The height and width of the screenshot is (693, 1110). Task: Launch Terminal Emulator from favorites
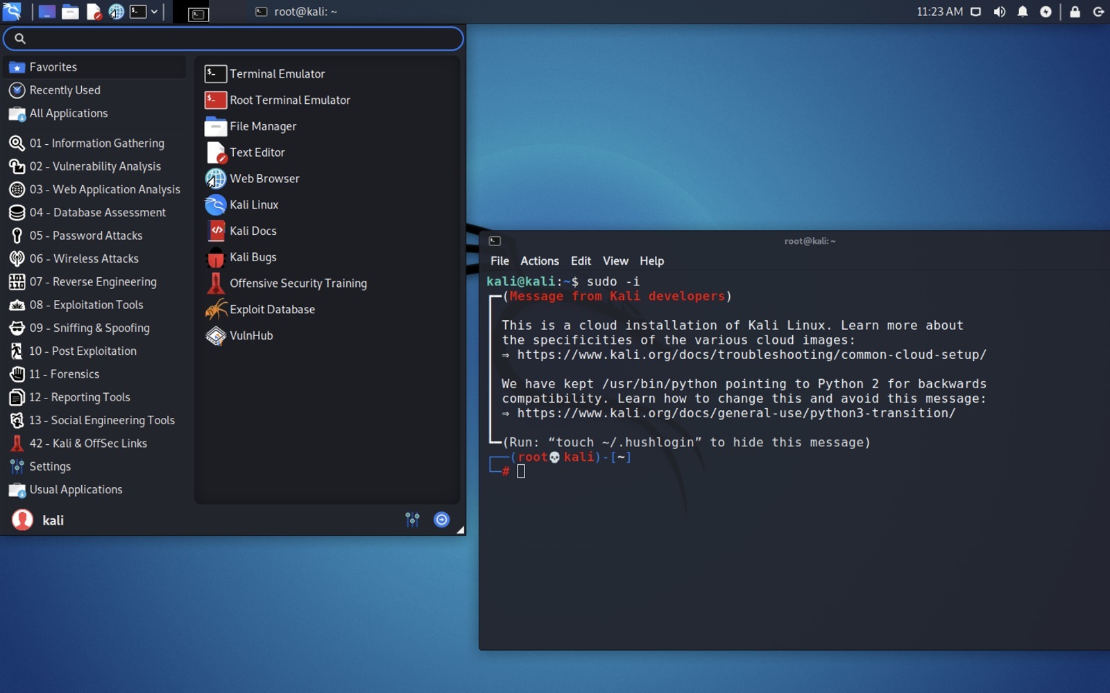327,74
